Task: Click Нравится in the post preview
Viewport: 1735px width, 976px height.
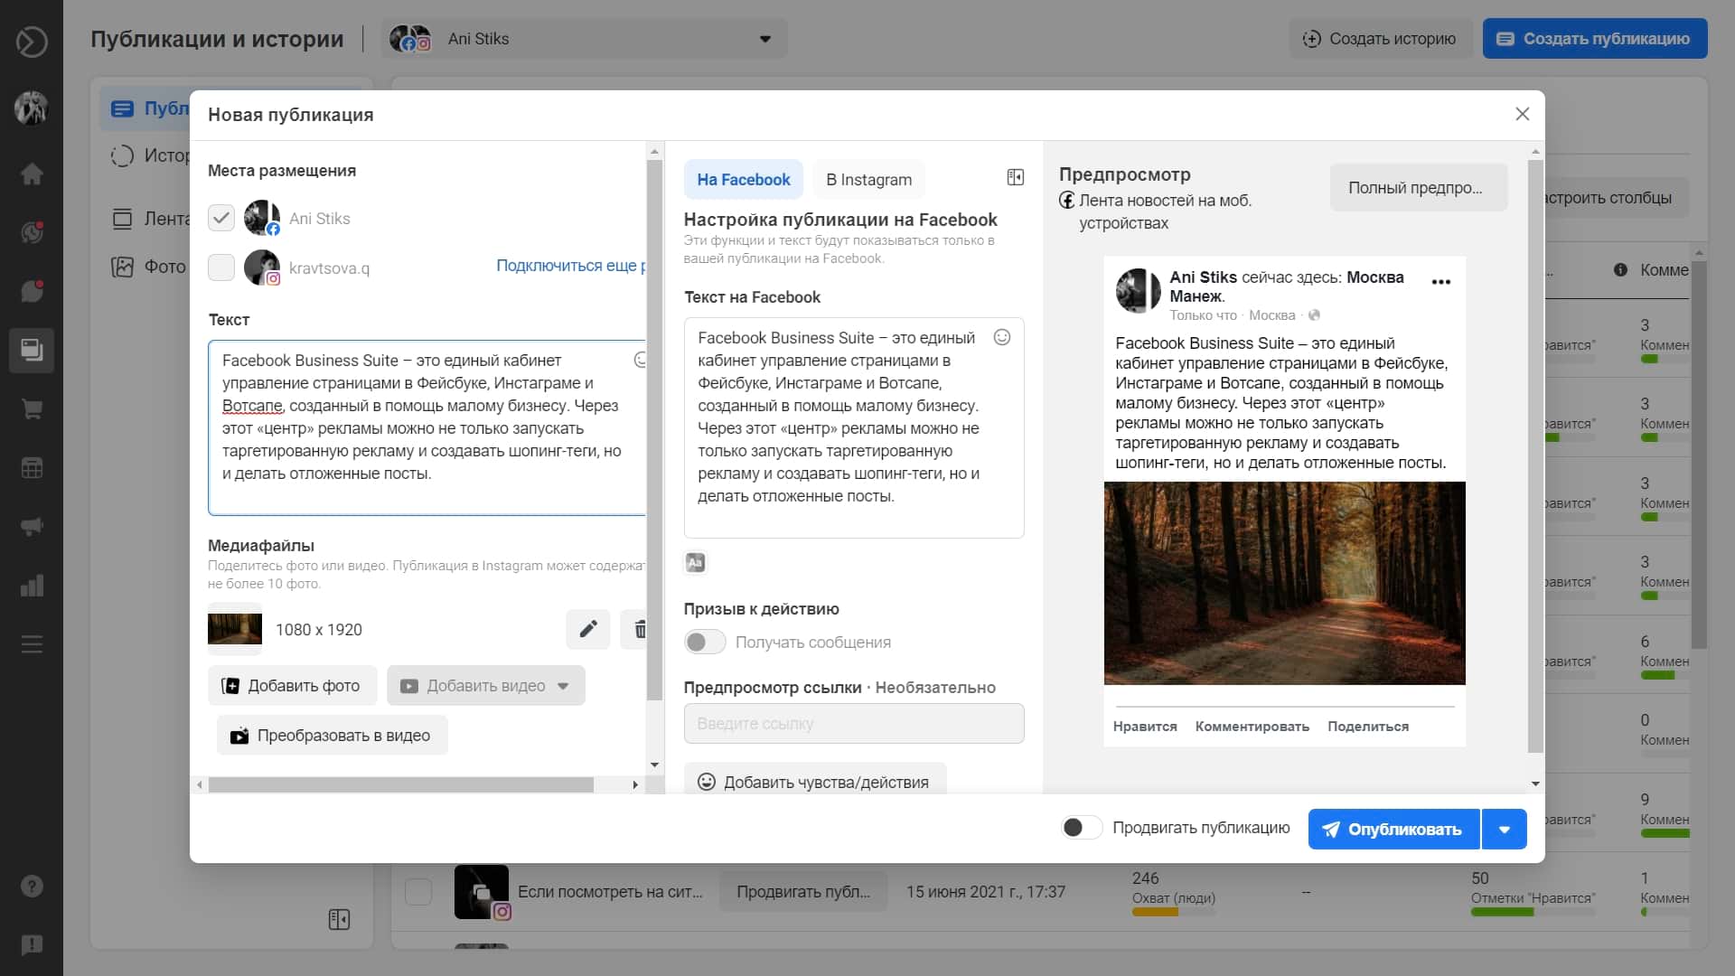Action: [x=1145, y=727]
